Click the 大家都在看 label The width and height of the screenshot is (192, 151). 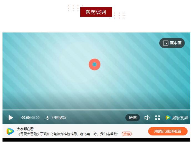coord(25,129)
